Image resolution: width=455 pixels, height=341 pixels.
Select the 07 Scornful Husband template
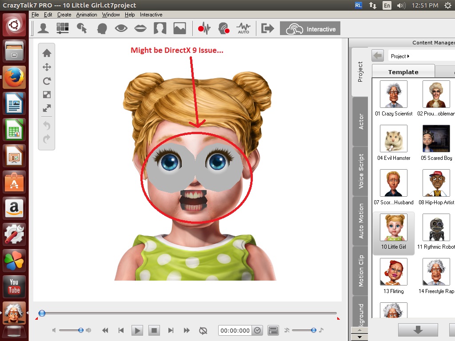(394, 187)
